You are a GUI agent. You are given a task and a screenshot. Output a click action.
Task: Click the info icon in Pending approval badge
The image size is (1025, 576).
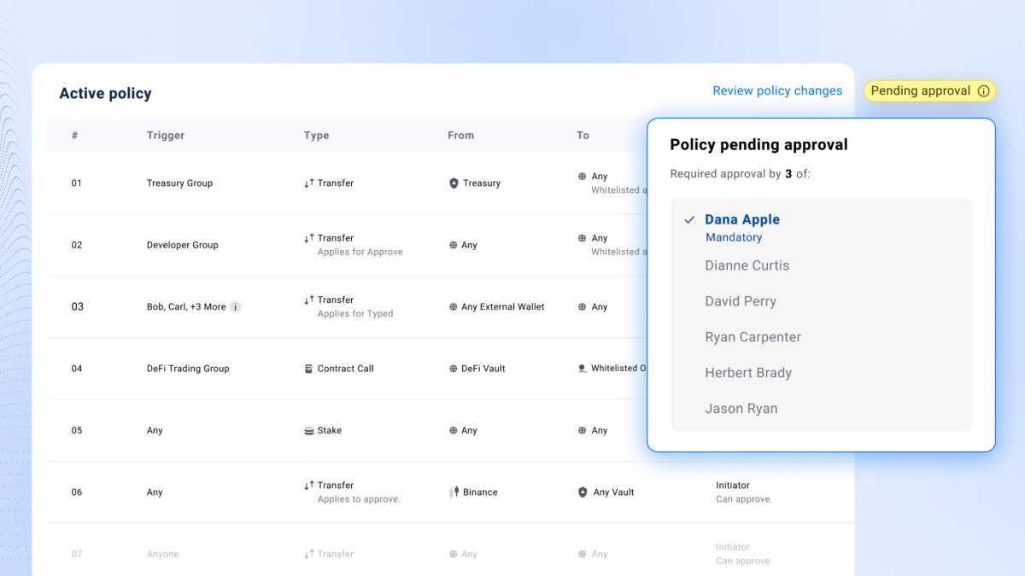983,91
